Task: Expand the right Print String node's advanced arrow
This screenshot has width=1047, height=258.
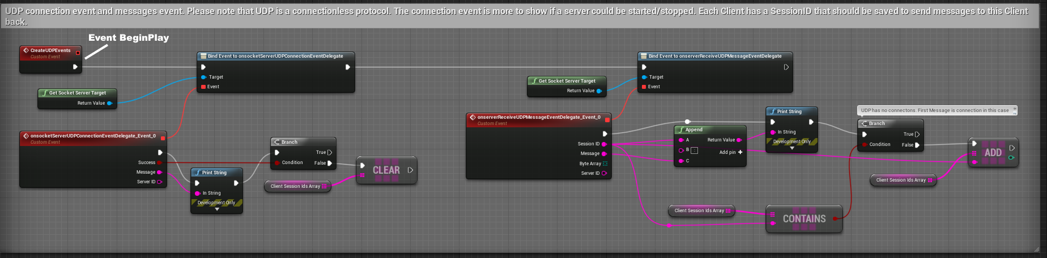Action: point(792,148)
